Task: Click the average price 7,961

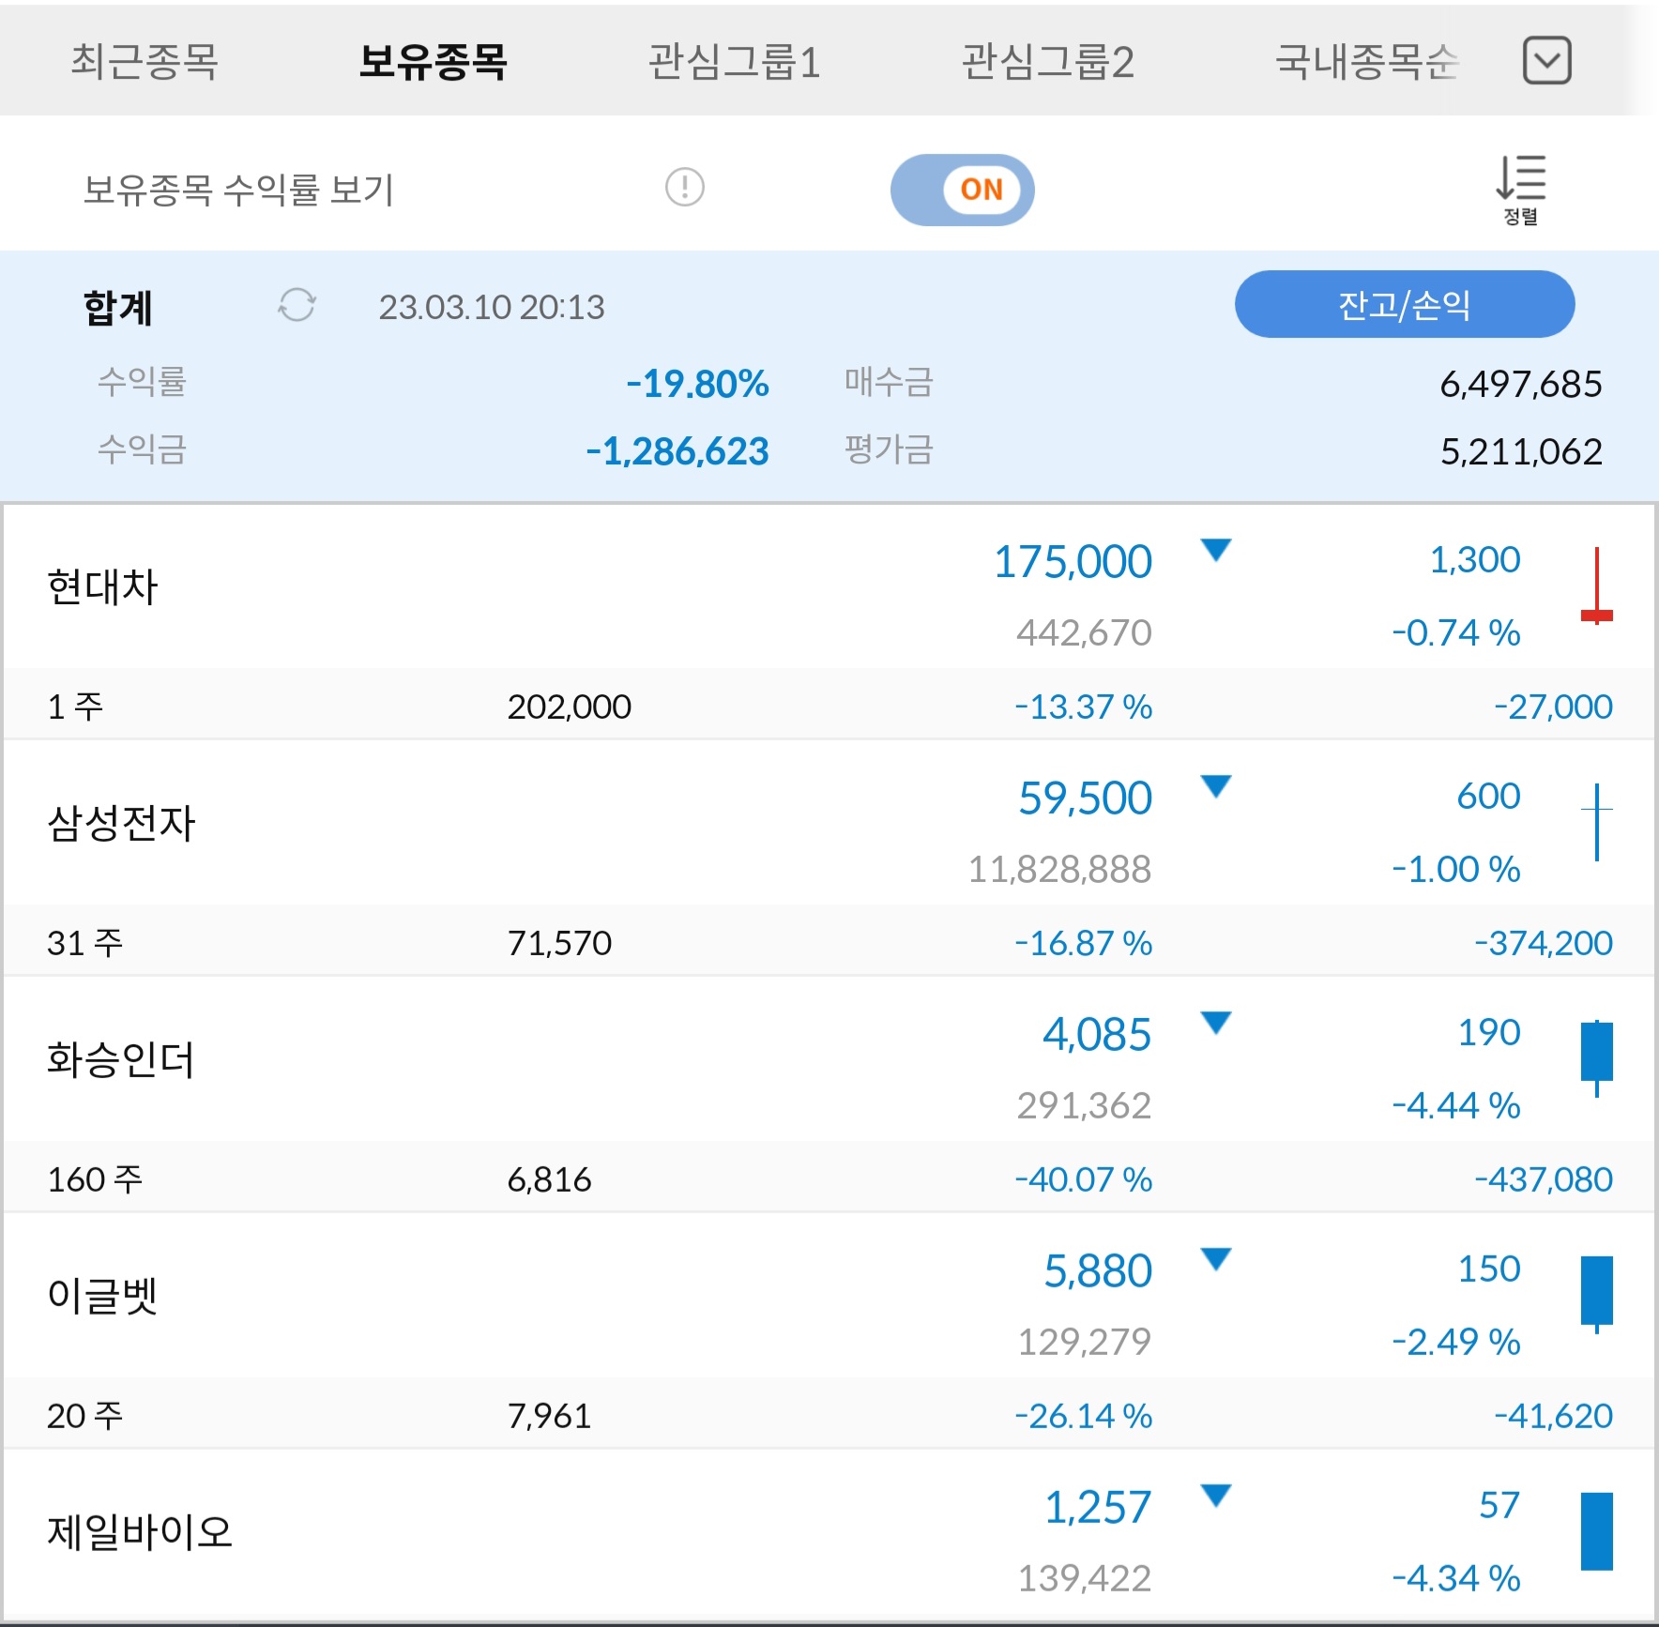Action: (550, 1416)
